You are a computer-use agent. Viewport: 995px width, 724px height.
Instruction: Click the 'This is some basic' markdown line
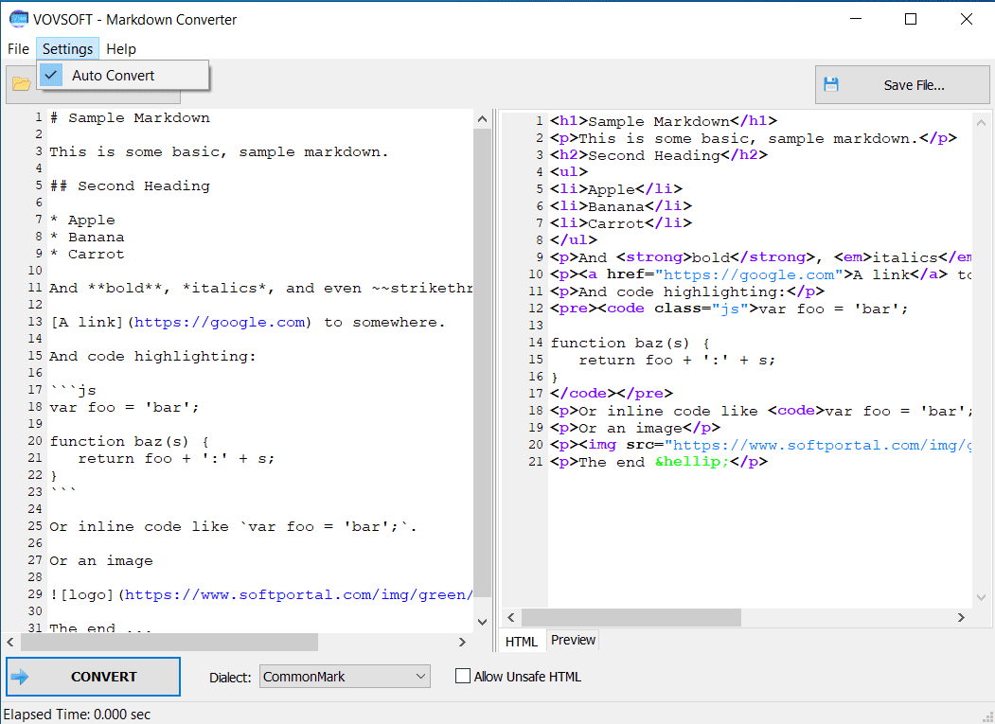[219, 152]
